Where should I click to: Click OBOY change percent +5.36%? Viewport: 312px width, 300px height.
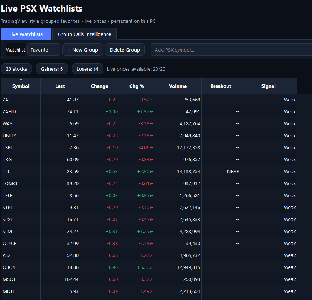[145, 267]
